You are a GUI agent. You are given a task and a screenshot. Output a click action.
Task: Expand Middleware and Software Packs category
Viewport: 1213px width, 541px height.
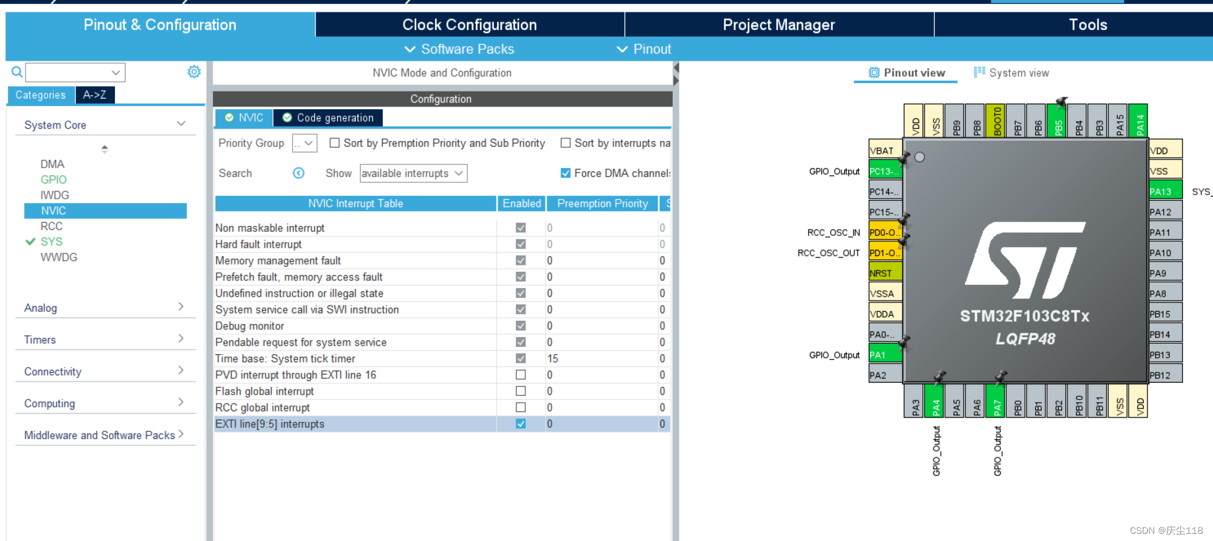point(181,434)
